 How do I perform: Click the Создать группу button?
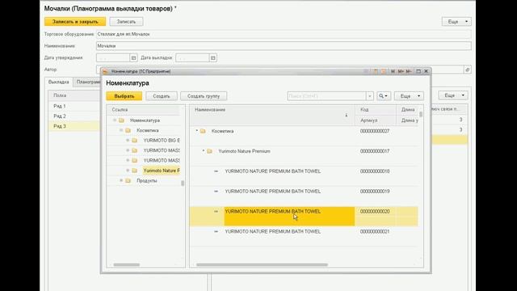click(x=204, y=96)
